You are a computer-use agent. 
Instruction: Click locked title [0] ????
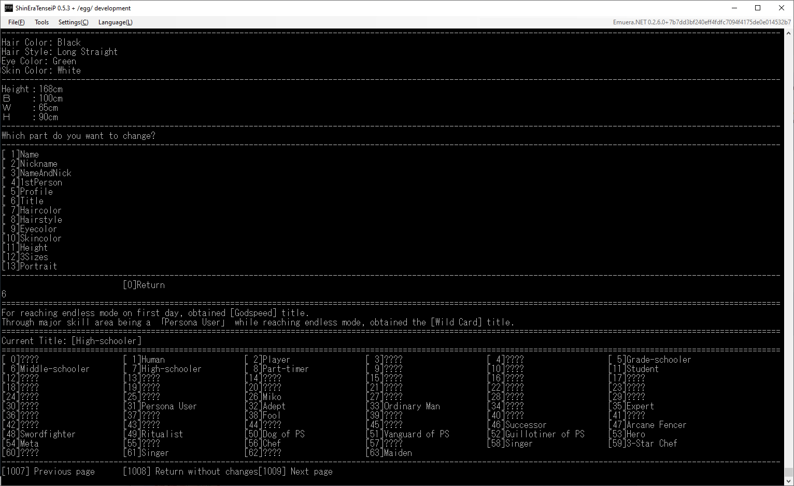[20, 360]
